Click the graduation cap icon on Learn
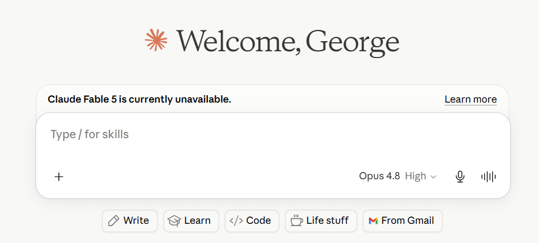The height and width of the screenshot is (243, 539). pos(174,220)
